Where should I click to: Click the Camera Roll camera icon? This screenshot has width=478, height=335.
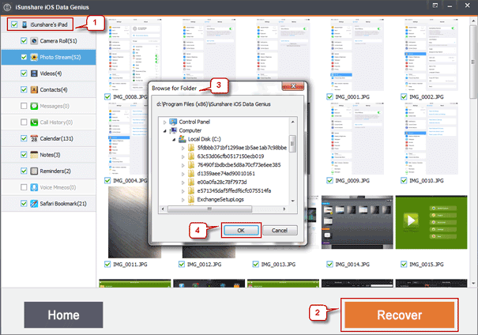click(x=34, y=41)
